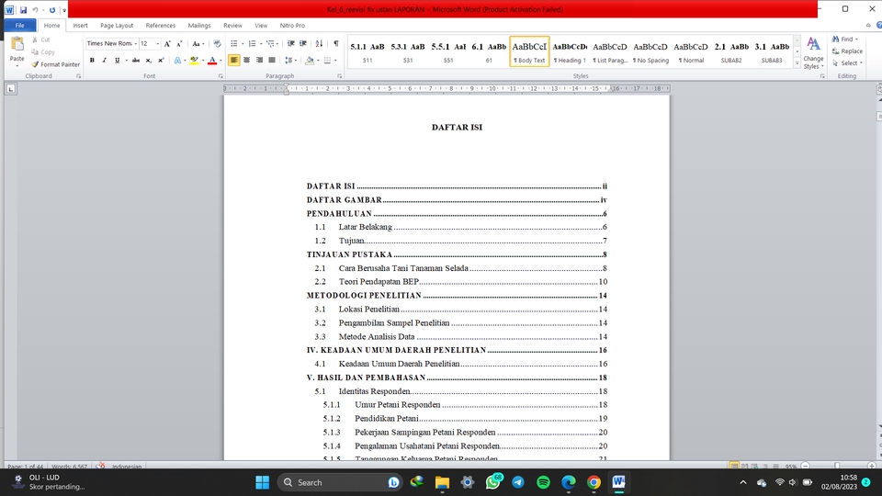Screen dimensions: 882x496
Task: Save the document from quick access toolbar
Action: tap(23, 9)
